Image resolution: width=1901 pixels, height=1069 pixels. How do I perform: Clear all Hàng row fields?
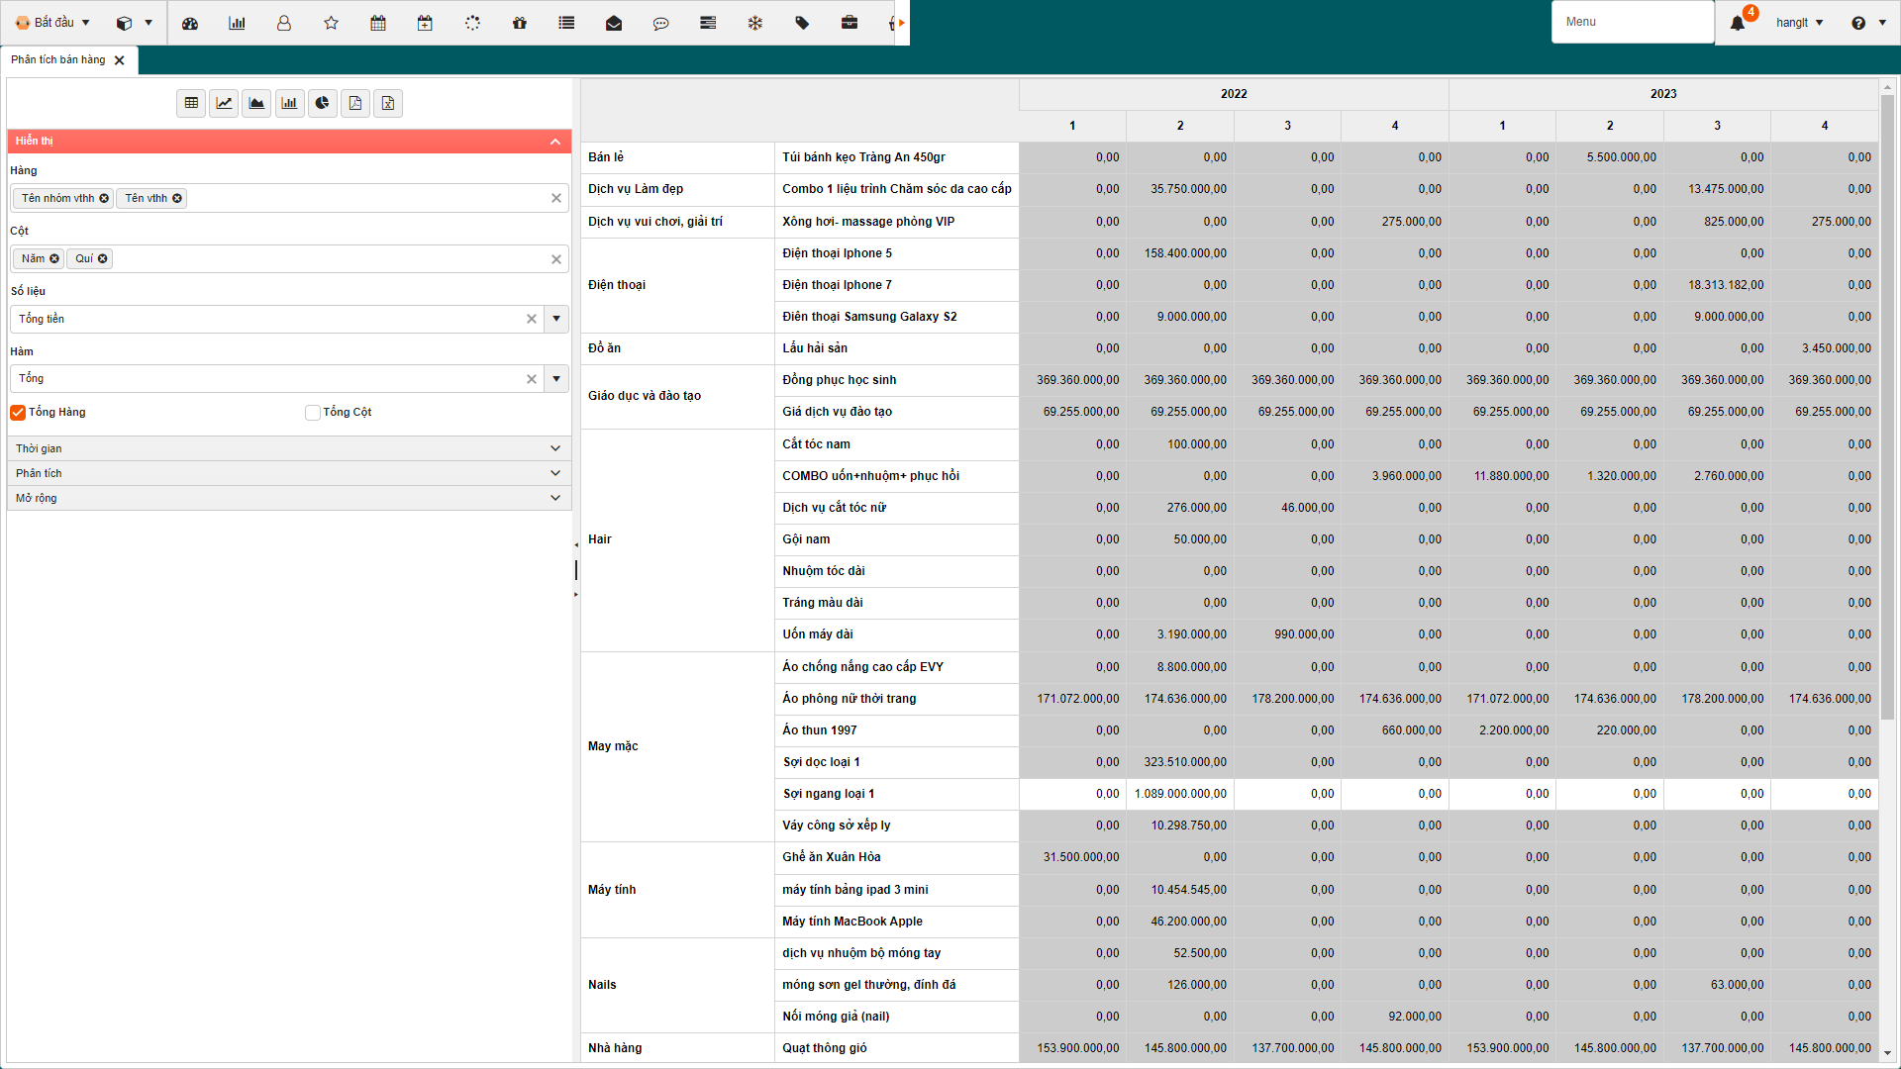click(556, 199)
